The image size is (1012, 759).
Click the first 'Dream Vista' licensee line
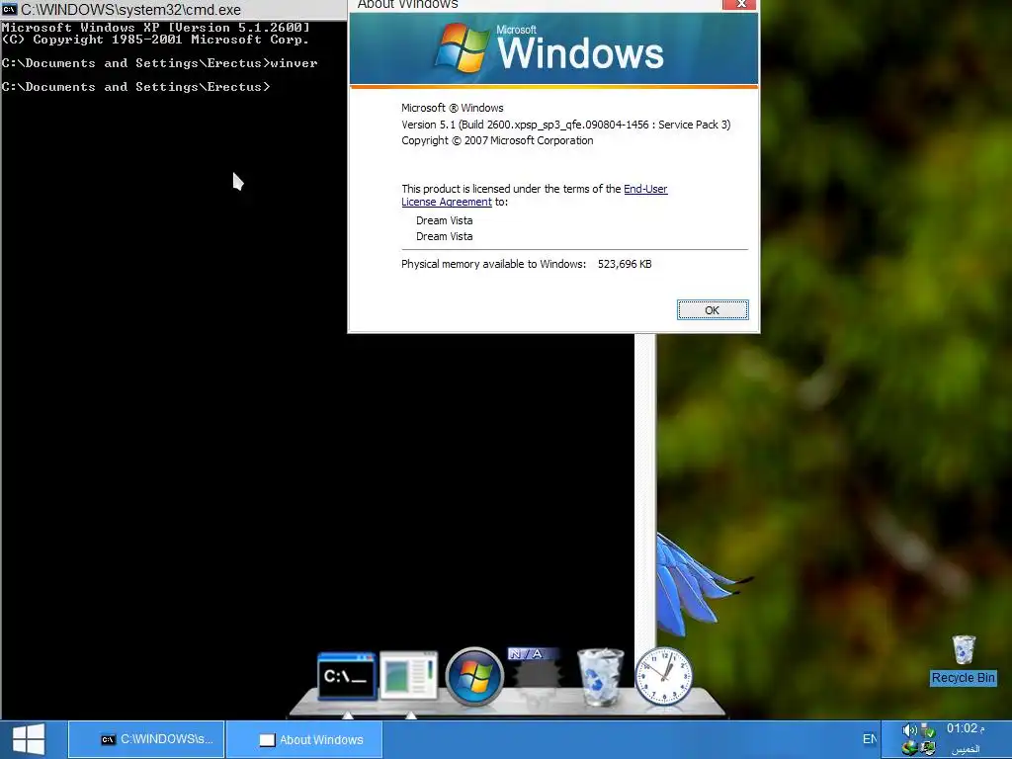tap(444, 220)
